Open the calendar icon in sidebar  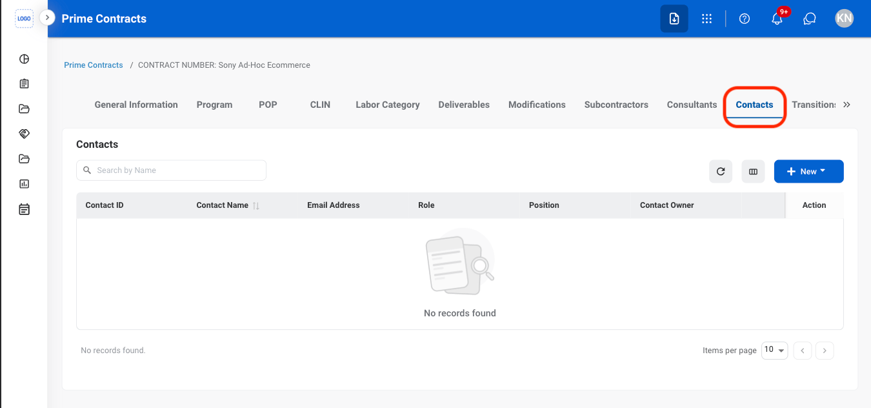[24, 209]
